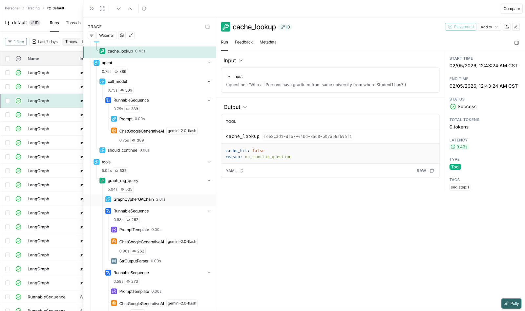The image size is (525, 311).
Task: Click the share/export icon near Add to
Action: [507, 27]
